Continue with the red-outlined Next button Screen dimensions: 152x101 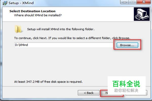(104, 93)
